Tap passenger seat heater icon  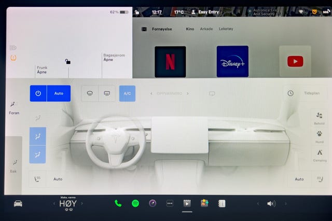click(x=320, y=179)
